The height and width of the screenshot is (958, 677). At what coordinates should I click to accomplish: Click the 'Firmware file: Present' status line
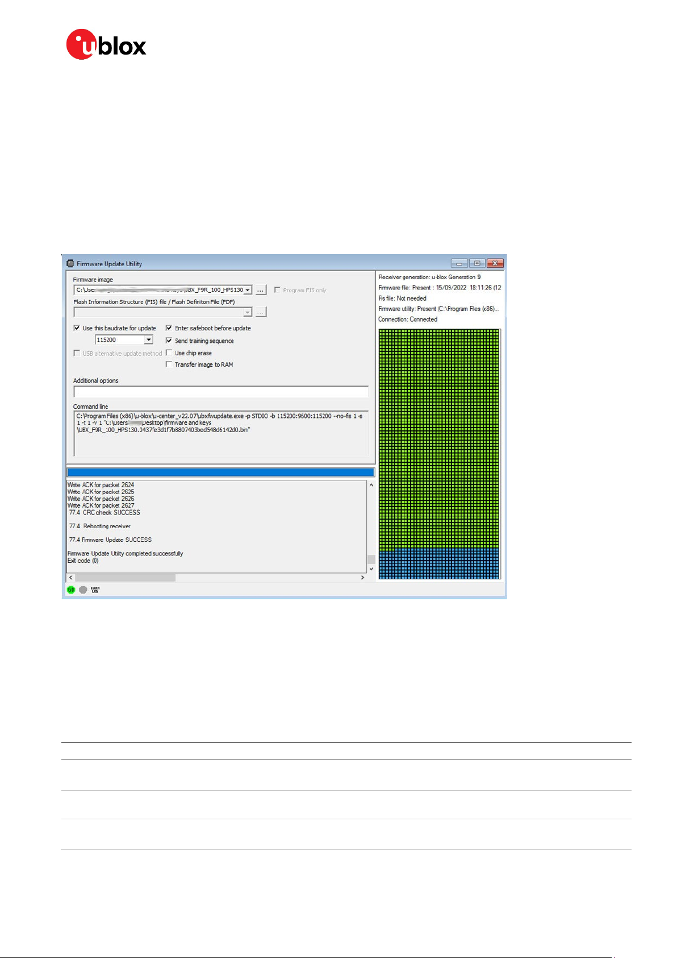[440, 288]
